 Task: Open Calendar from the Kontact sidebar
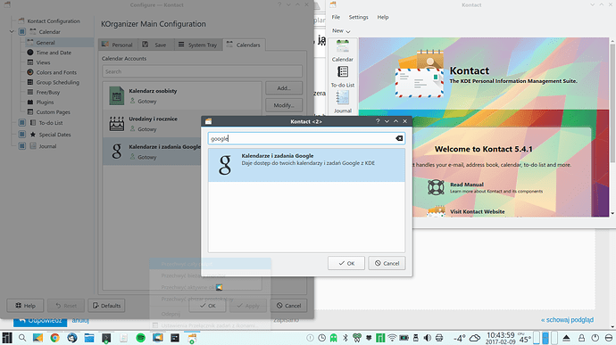pyautogui.click(x=342, y=51)
